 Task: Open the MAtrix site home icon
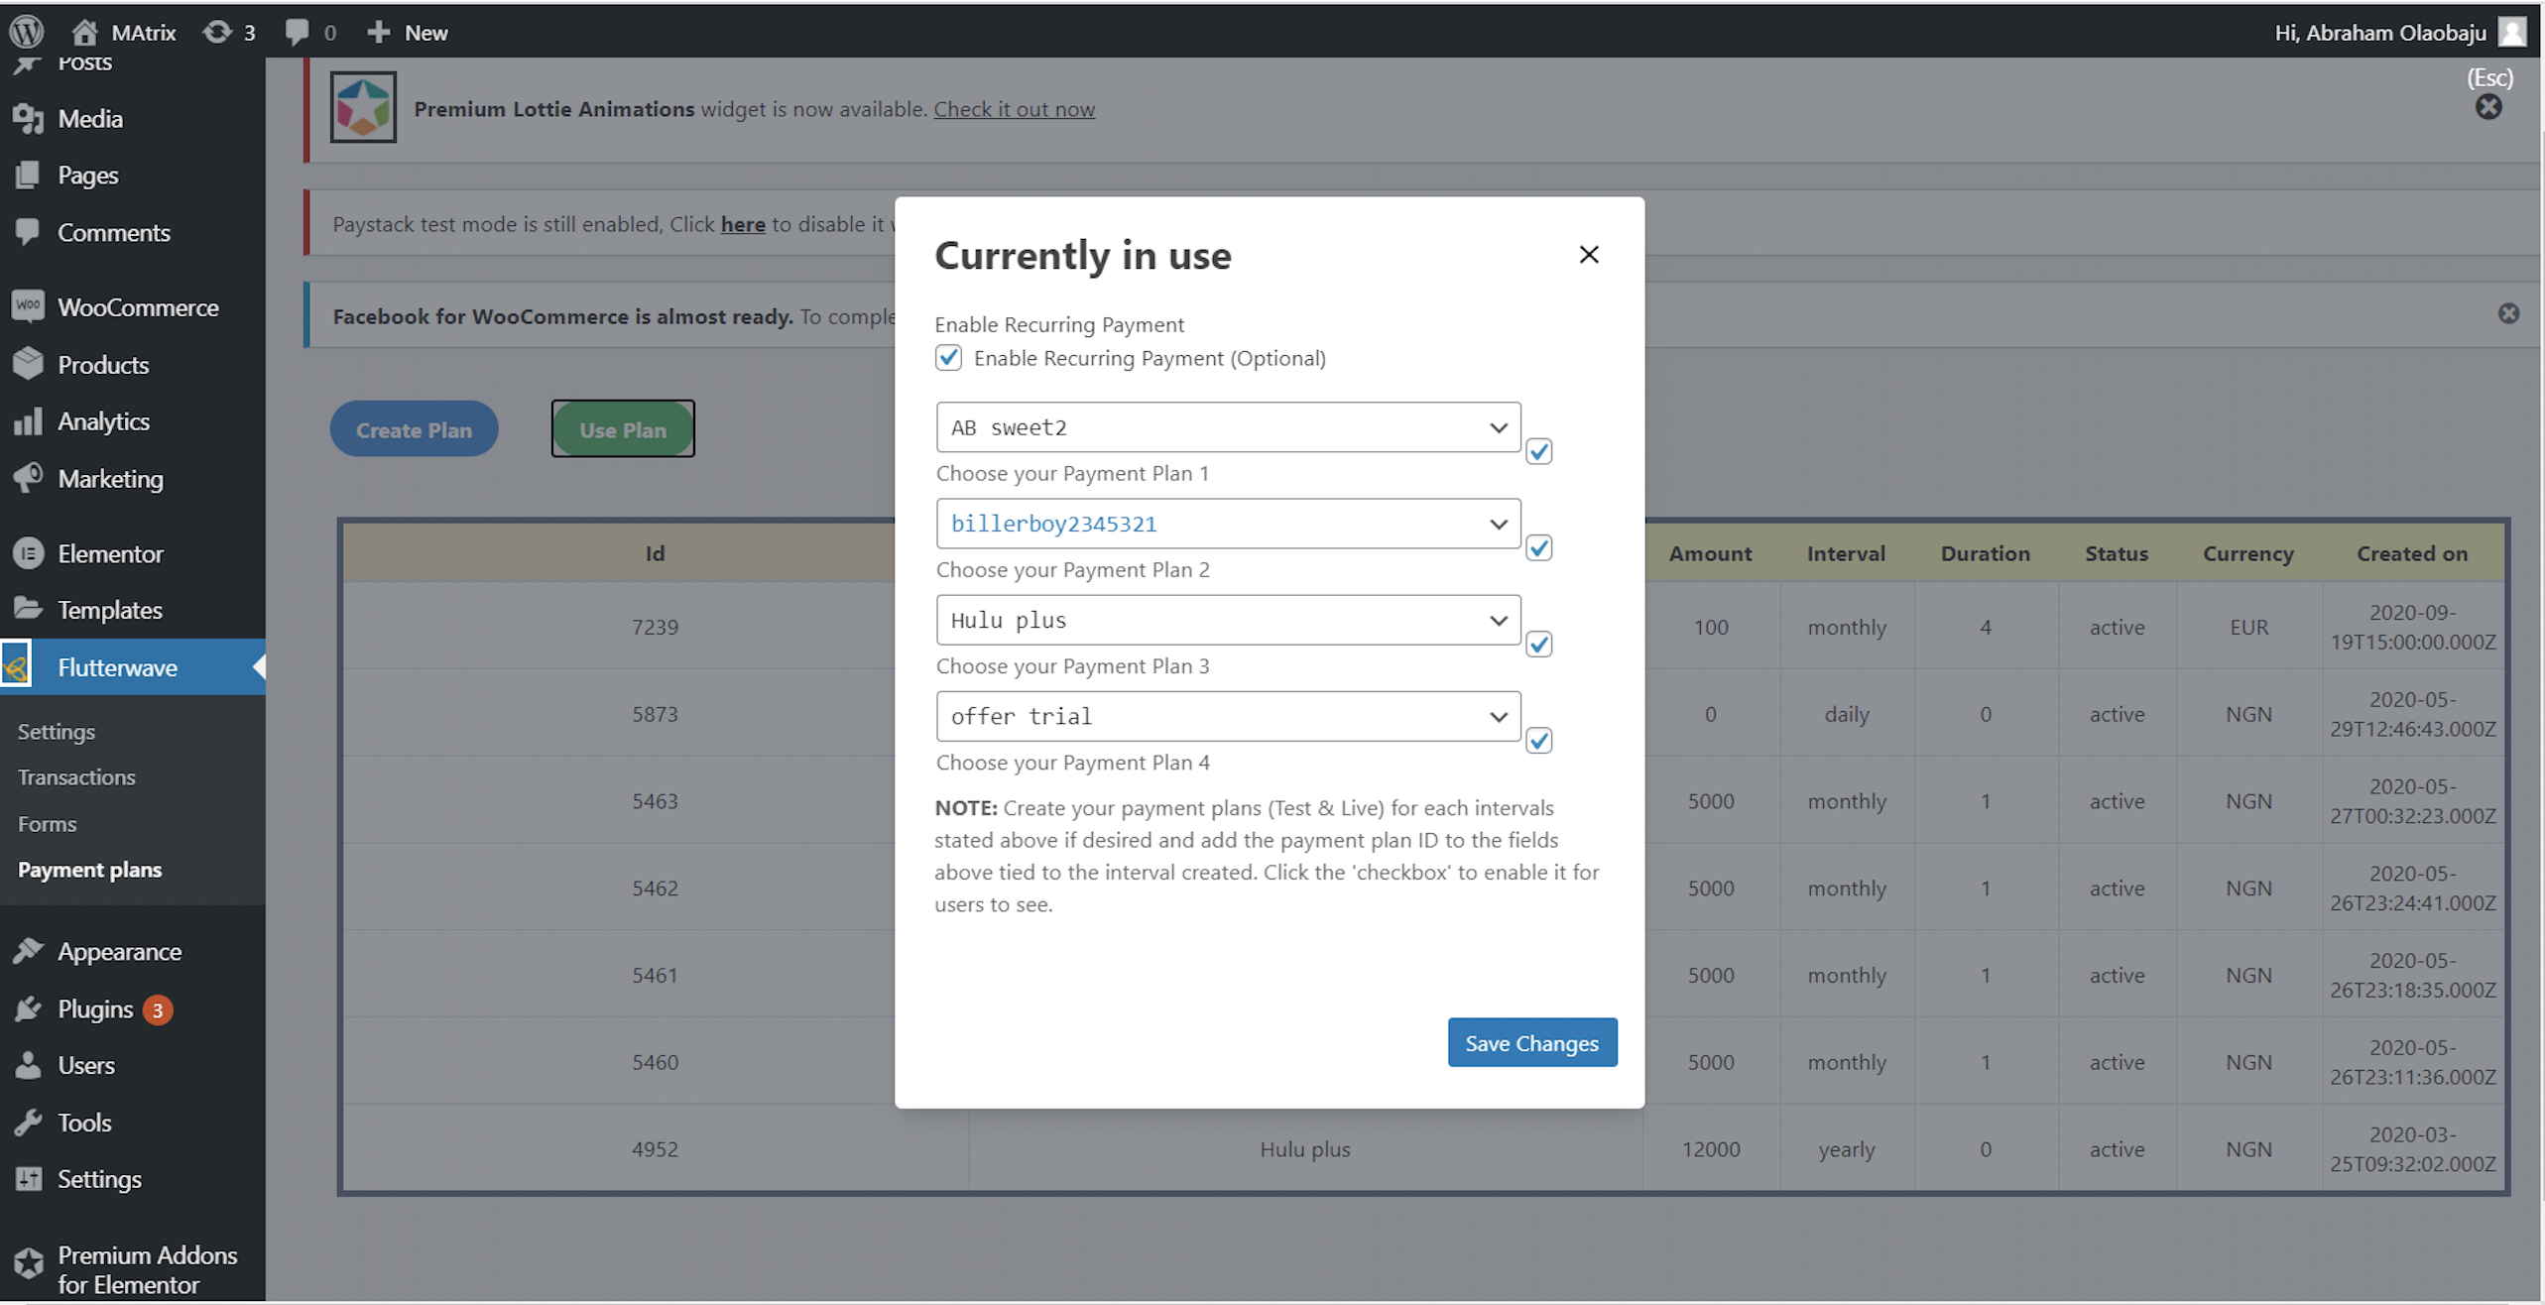(x=85, y=32)
